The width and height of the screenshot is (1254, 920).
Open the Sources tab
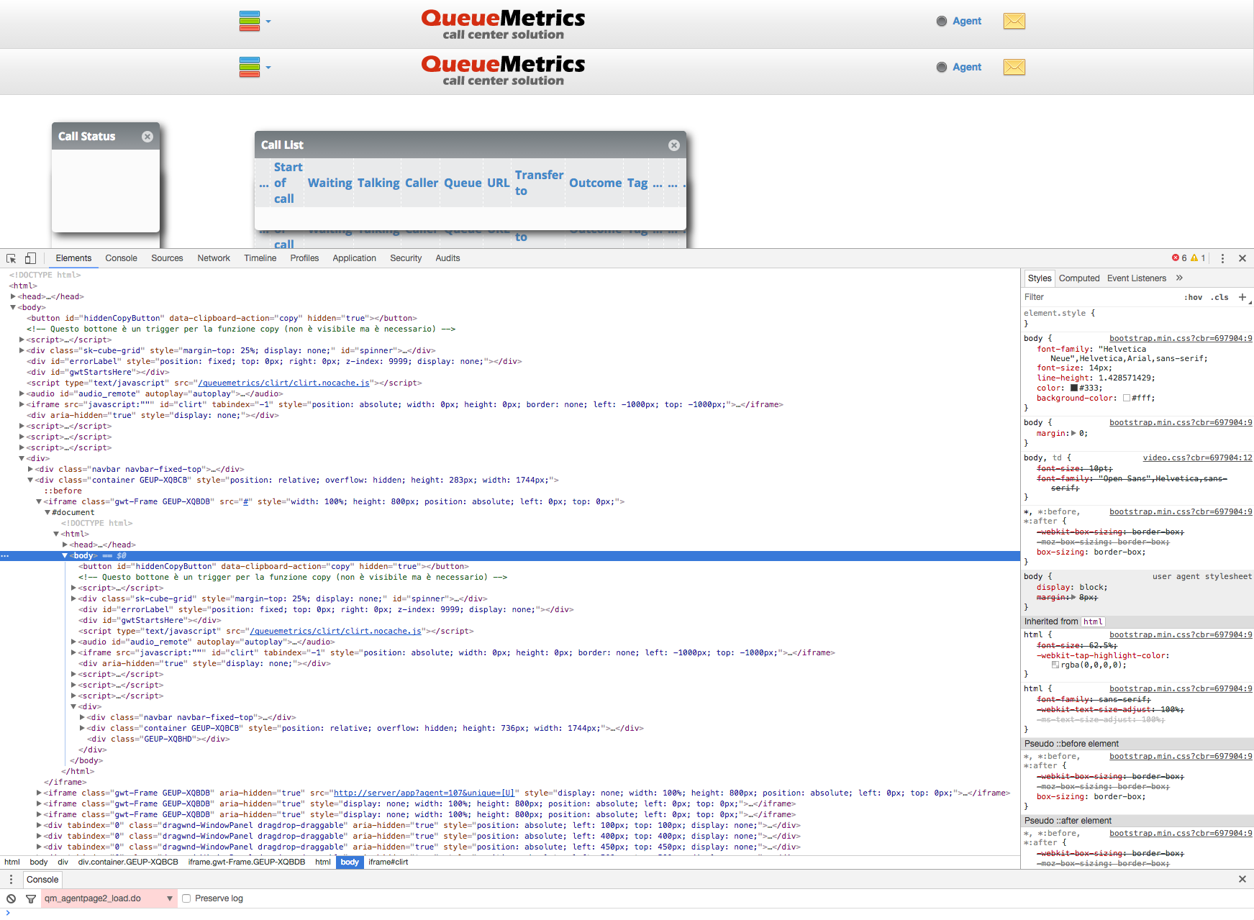(x=167, y=258)
